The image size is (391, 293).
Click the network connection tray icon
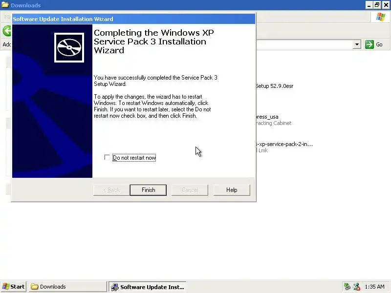[x=357, y=287]
